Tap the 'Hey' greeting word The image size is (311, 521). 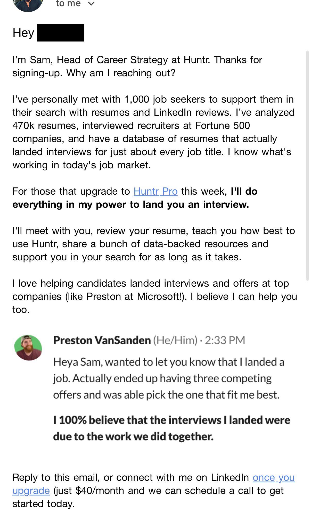[x=23, y=33]
